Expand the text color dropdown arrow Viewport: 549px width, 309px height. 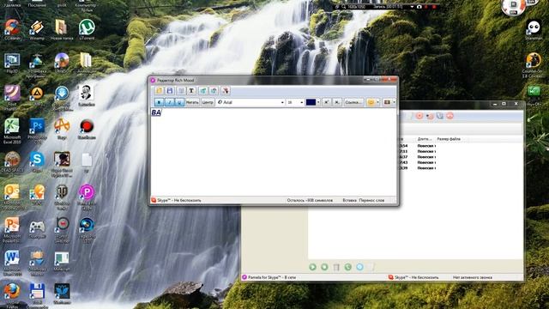click(318, 102)
